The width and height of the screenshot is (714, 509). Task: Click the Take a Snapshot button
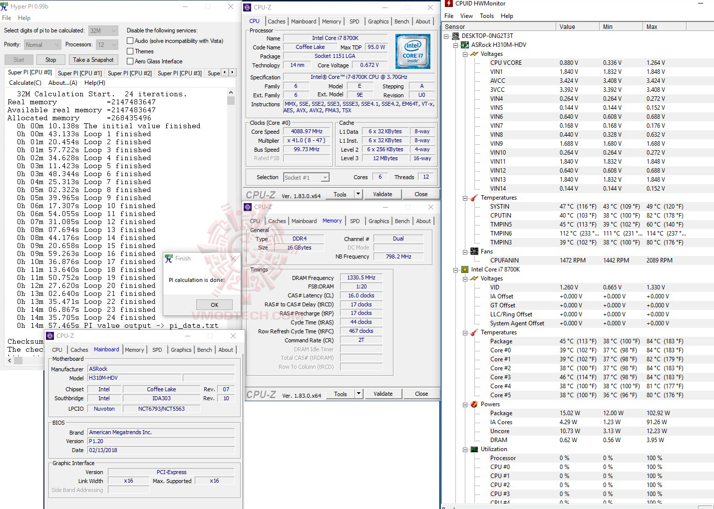(93, 60)
